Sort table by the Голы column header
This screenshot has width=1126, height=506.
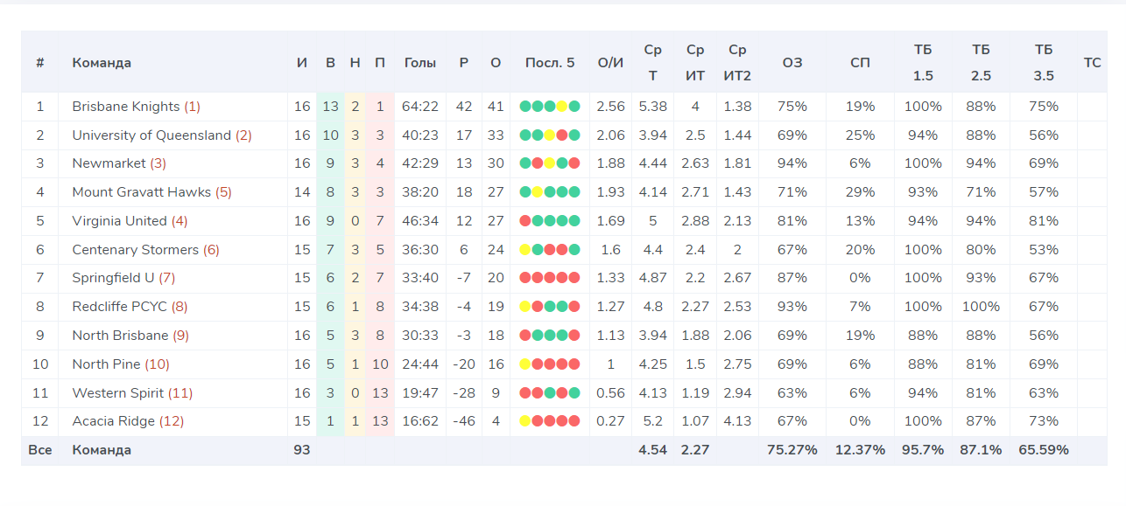(x=420, y=63)
